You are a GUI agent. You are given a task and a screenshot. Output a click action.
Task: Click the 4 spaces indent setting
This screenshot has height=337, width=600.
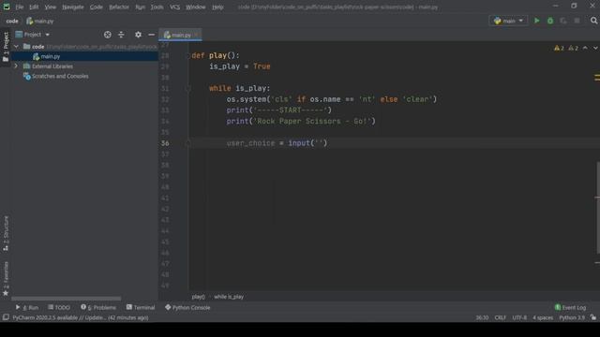(x=543, y=317)
